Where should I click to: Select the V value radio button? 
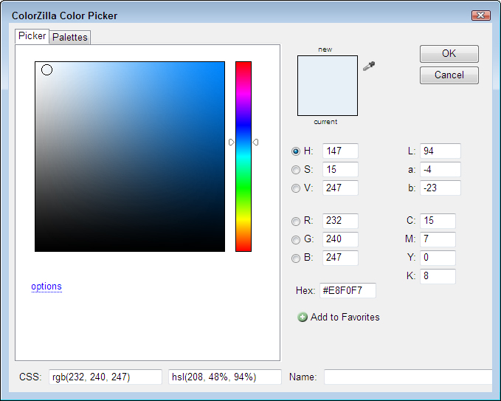pyautogui.click(x=296, y=188)
